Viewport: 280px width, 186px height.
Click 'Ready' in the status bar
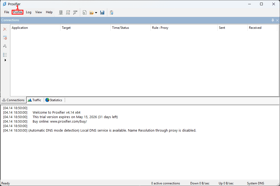pos(6,183)
